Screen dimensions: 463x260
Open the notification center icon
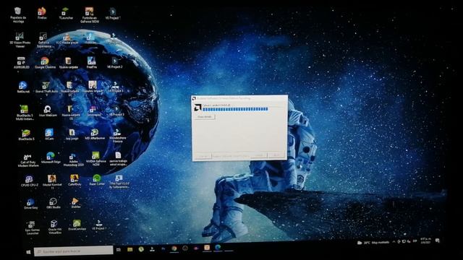(x=438, y=240)
